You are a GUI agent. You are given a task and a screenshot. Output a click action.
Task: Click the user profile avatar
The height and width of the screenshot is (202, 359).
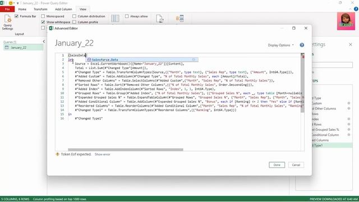(346, 21)
